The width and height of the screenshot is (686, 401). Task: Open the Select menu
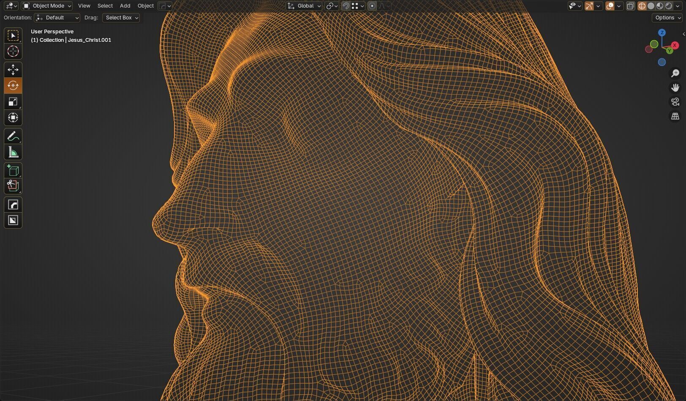[x=105, y=6]
